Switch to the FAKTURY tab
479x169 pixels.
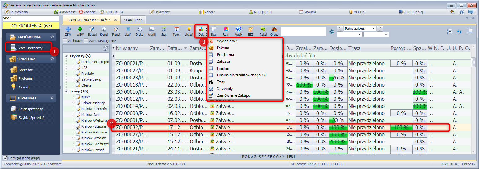pyautogui.click(x=133, y=20)
